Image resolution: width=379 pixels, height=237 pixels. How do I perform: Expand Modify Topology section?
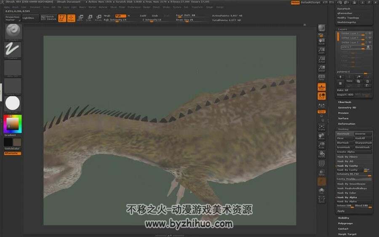[348, 18]
